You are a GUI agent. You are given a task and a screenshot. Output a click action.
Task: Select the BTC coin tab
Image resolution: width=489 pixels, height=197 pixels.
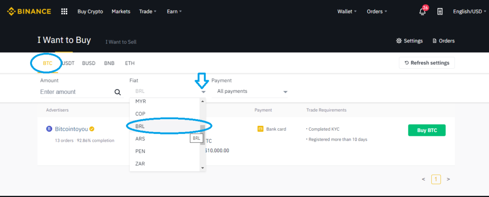click(x=47, y=63)
